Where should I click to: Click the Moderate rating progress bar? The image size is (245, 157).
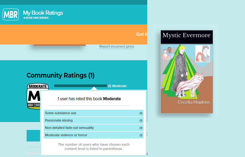(80, 86)
